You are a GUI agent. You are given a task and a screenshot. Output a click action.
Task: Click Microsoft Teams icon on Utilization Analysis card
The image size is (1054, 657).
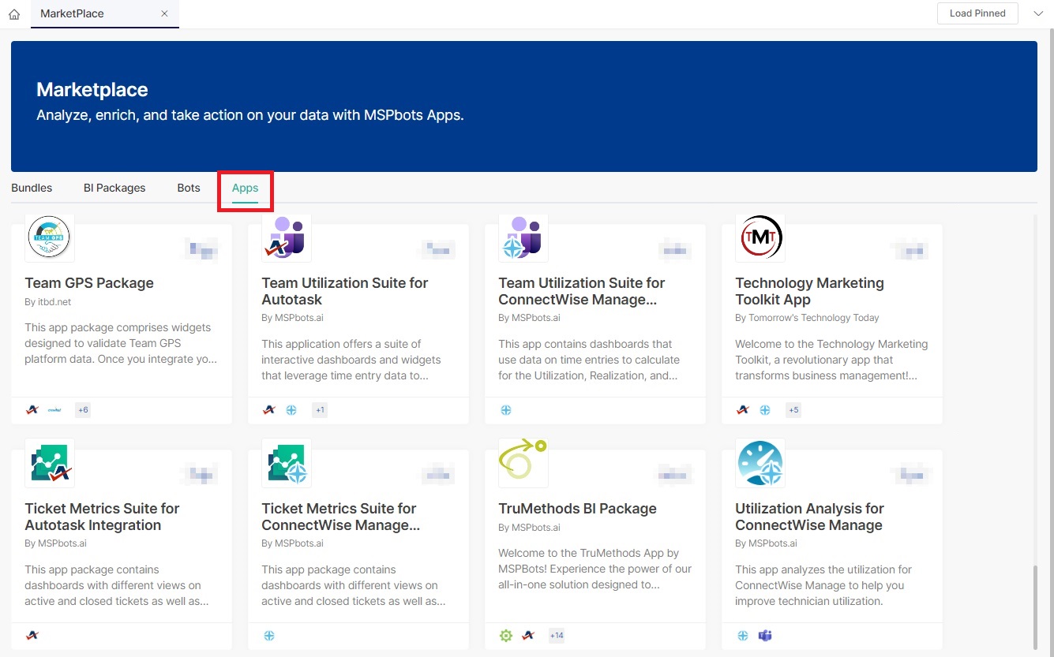(764, 636)
